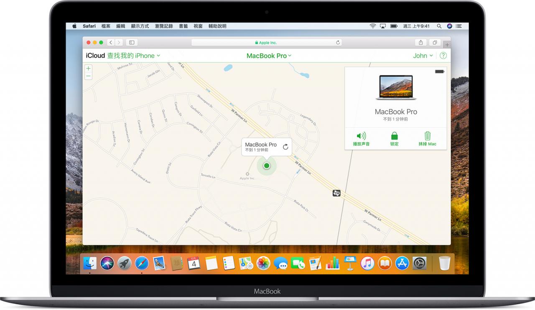The width and height of the screenshot is (535, 310).
Task: Open Spotlight search in menu bar
Action: point(439,26)
